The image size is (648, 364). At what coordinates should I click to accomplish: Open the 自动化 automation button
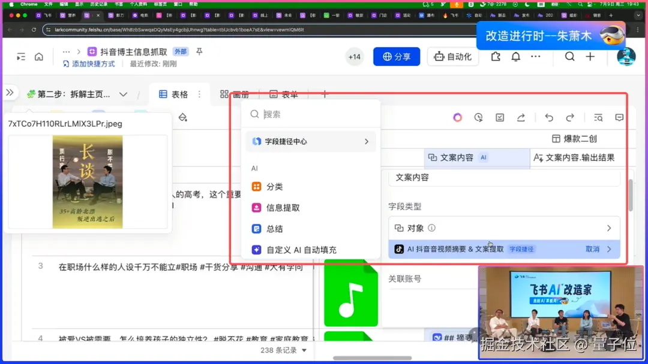pos(452,56)
